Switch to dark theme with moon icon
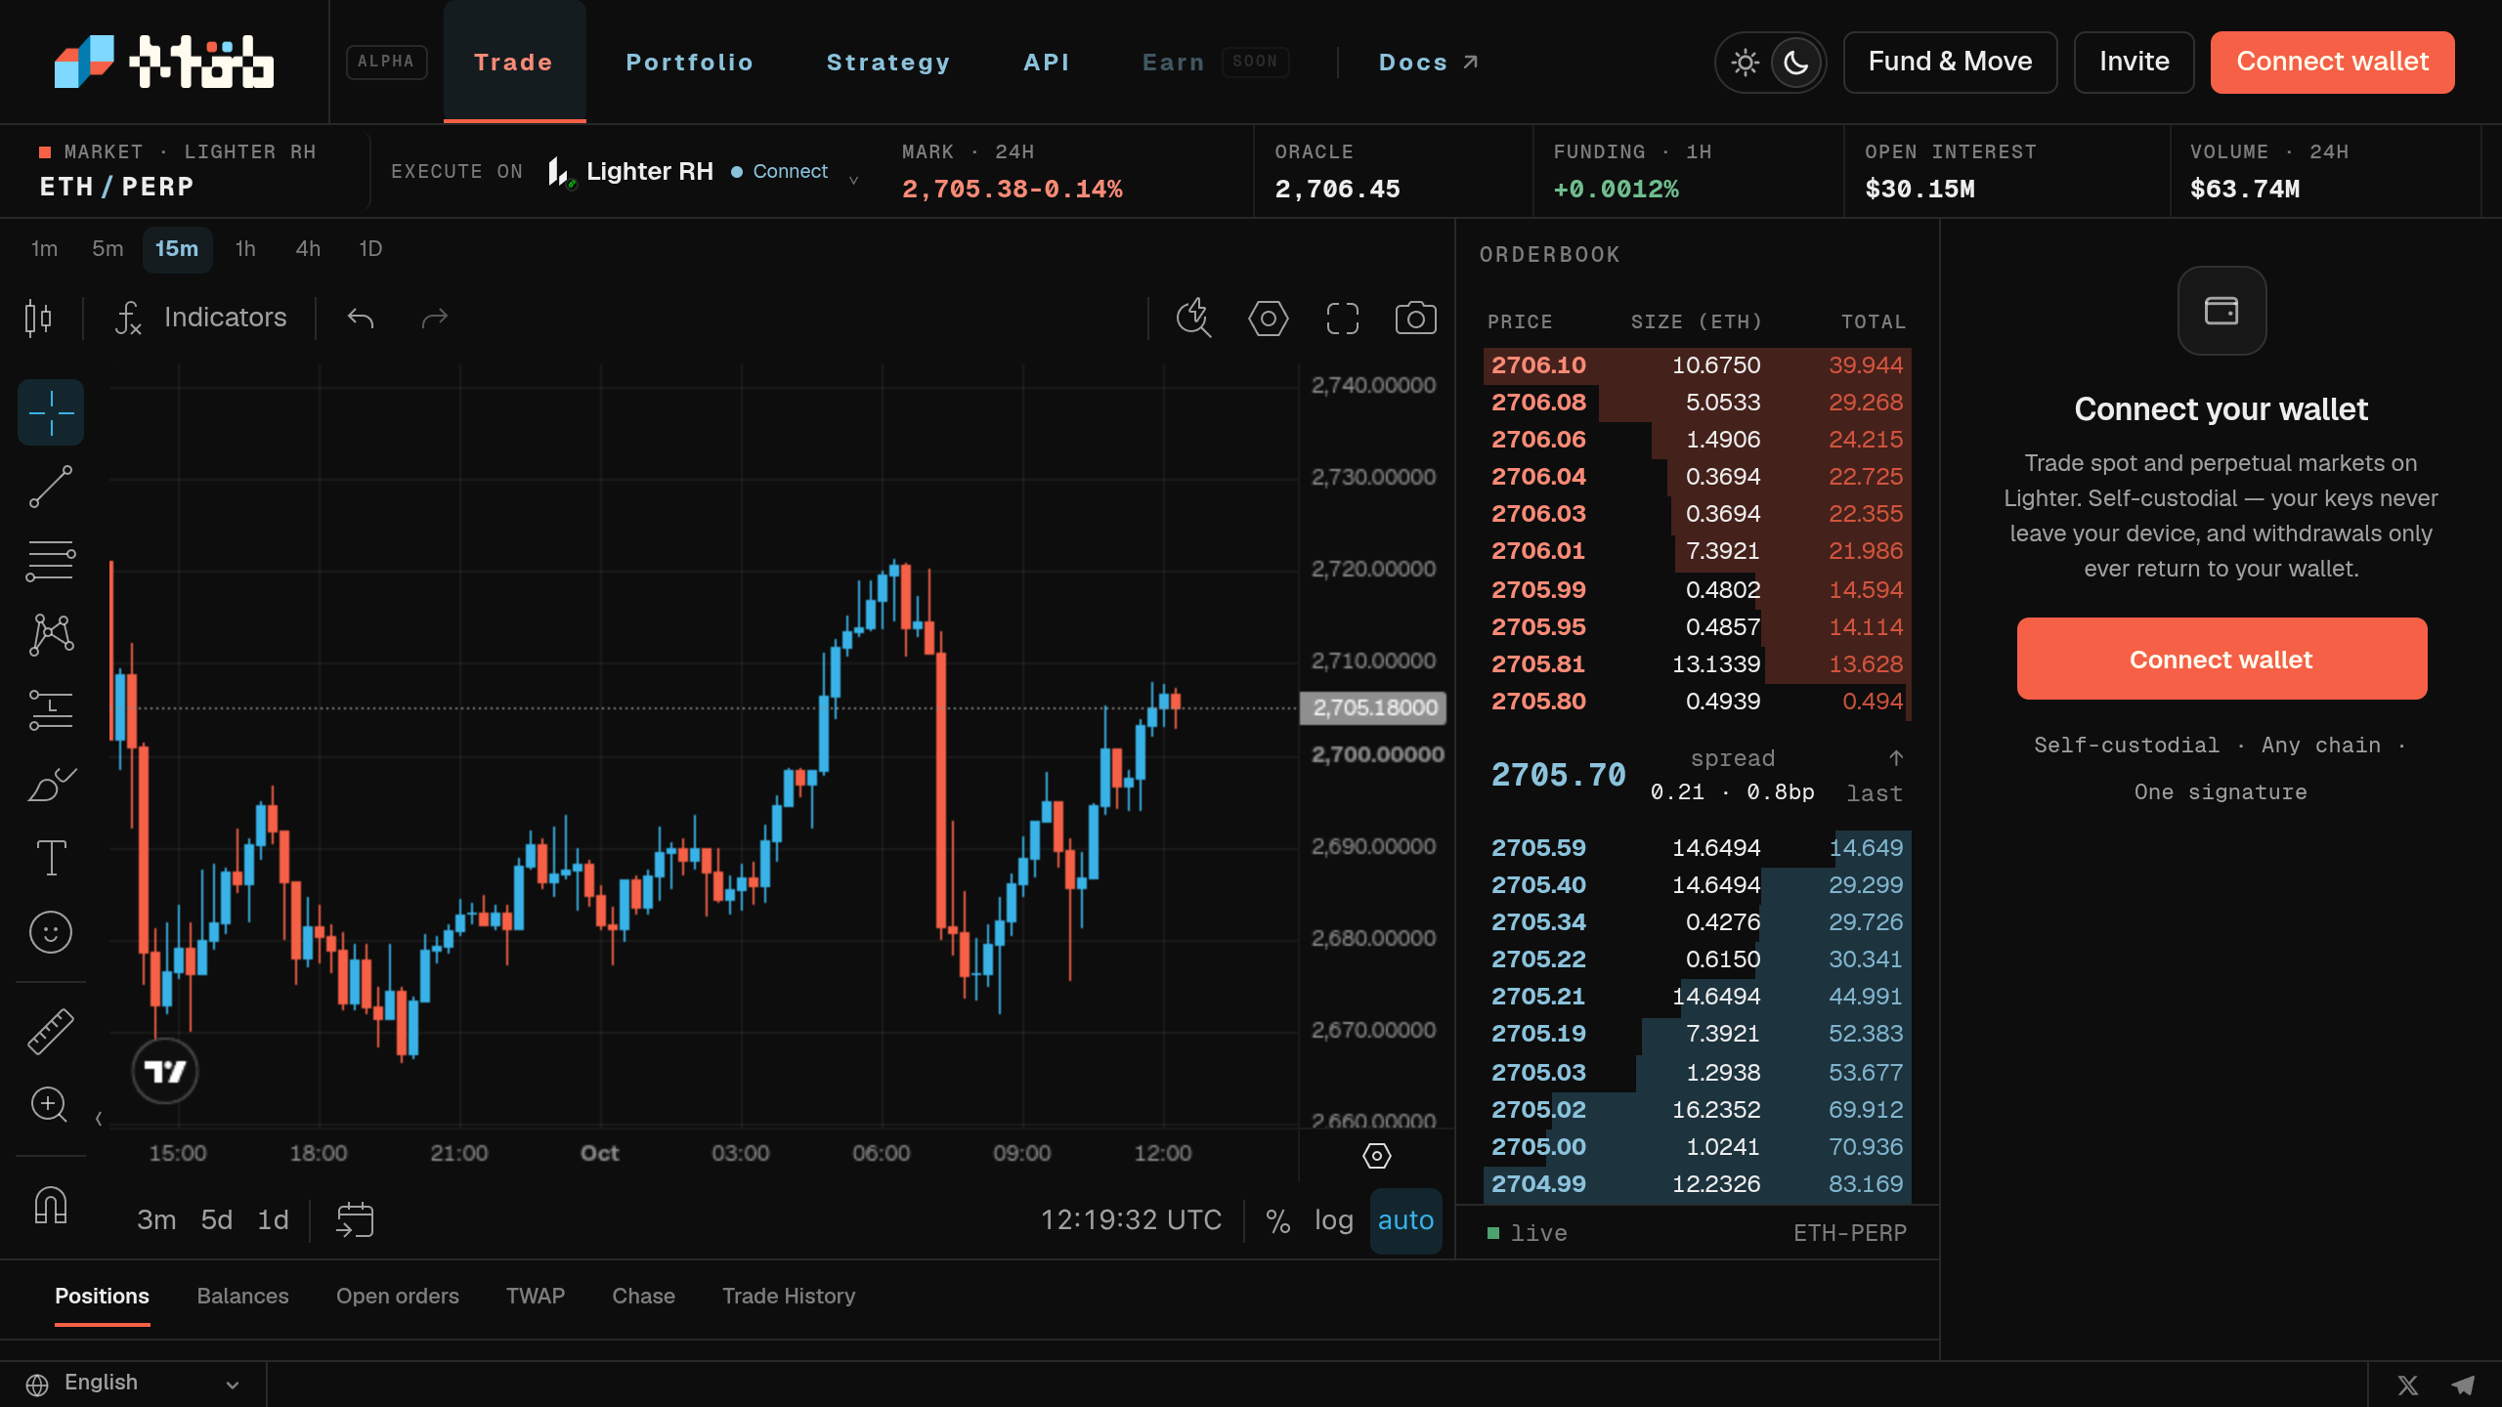This screenshot has height=1407, width=2502. pyautogui.click(x=1796, y=63)
